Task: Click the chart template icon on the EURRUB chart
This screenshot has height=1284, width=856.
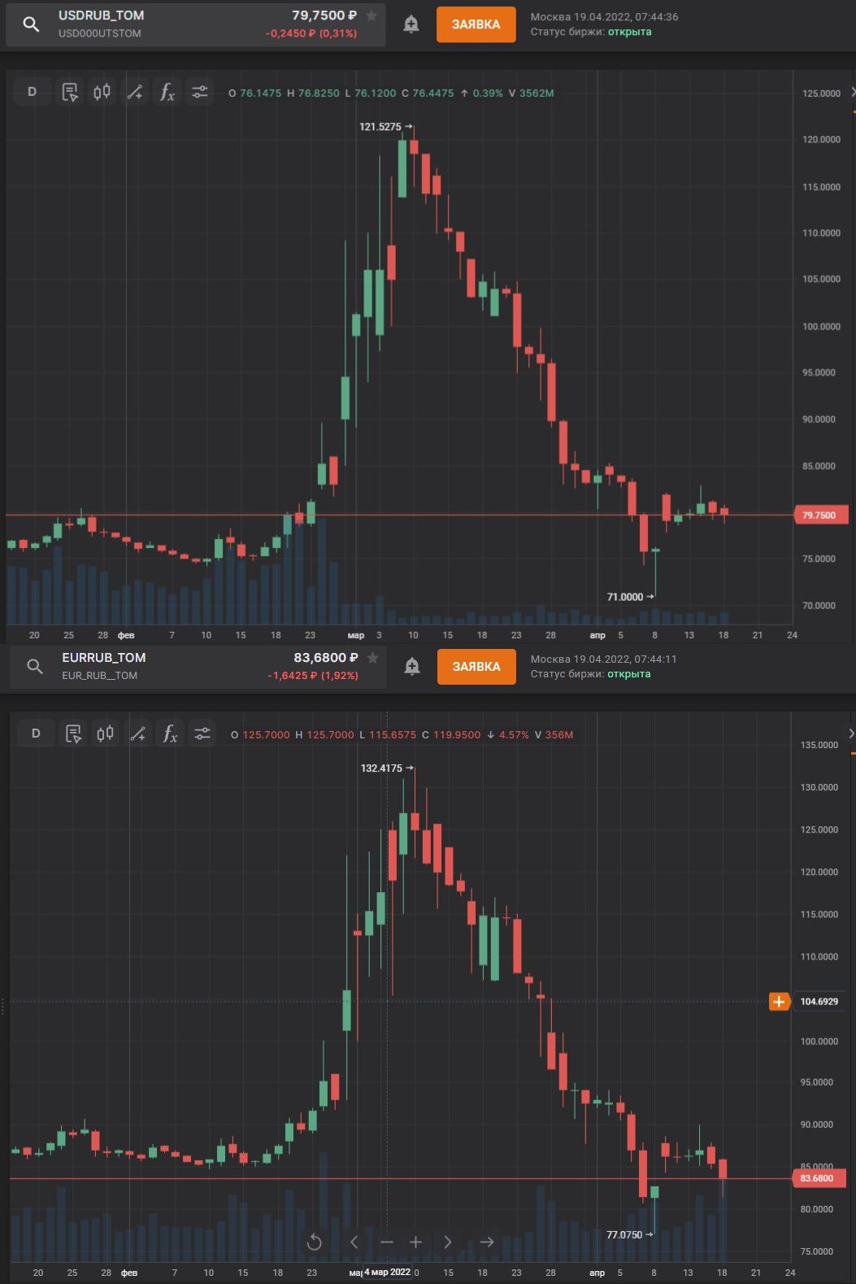Action: click(73, 733)
